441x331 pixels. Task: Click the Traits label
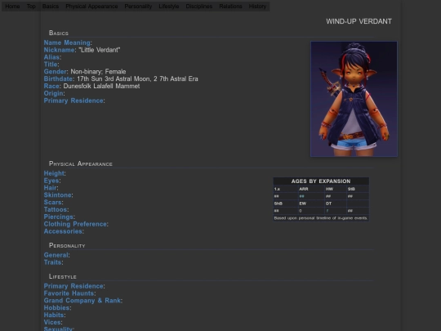tap(52, 262)
